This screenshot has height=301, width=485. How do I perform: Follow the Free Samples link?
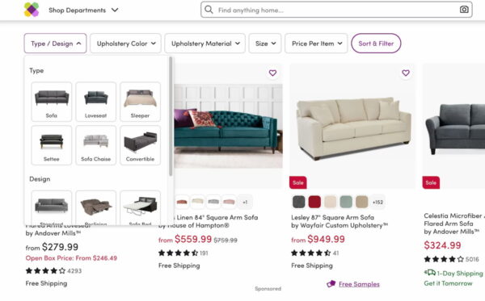click(x=359, y=284)
